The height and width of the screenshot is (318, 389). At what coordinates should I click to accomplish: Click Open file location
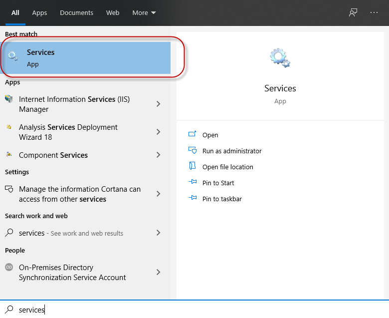click(x=227, y=167)
